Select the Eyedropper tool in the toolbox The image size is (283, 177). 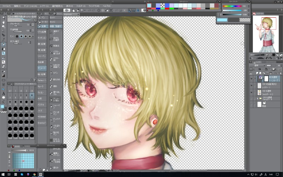click(3, 40)
